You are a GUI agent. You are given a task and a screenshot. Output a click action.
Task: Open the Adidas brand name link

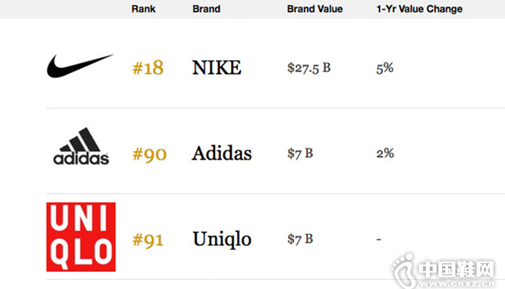(x=221, y=153)
